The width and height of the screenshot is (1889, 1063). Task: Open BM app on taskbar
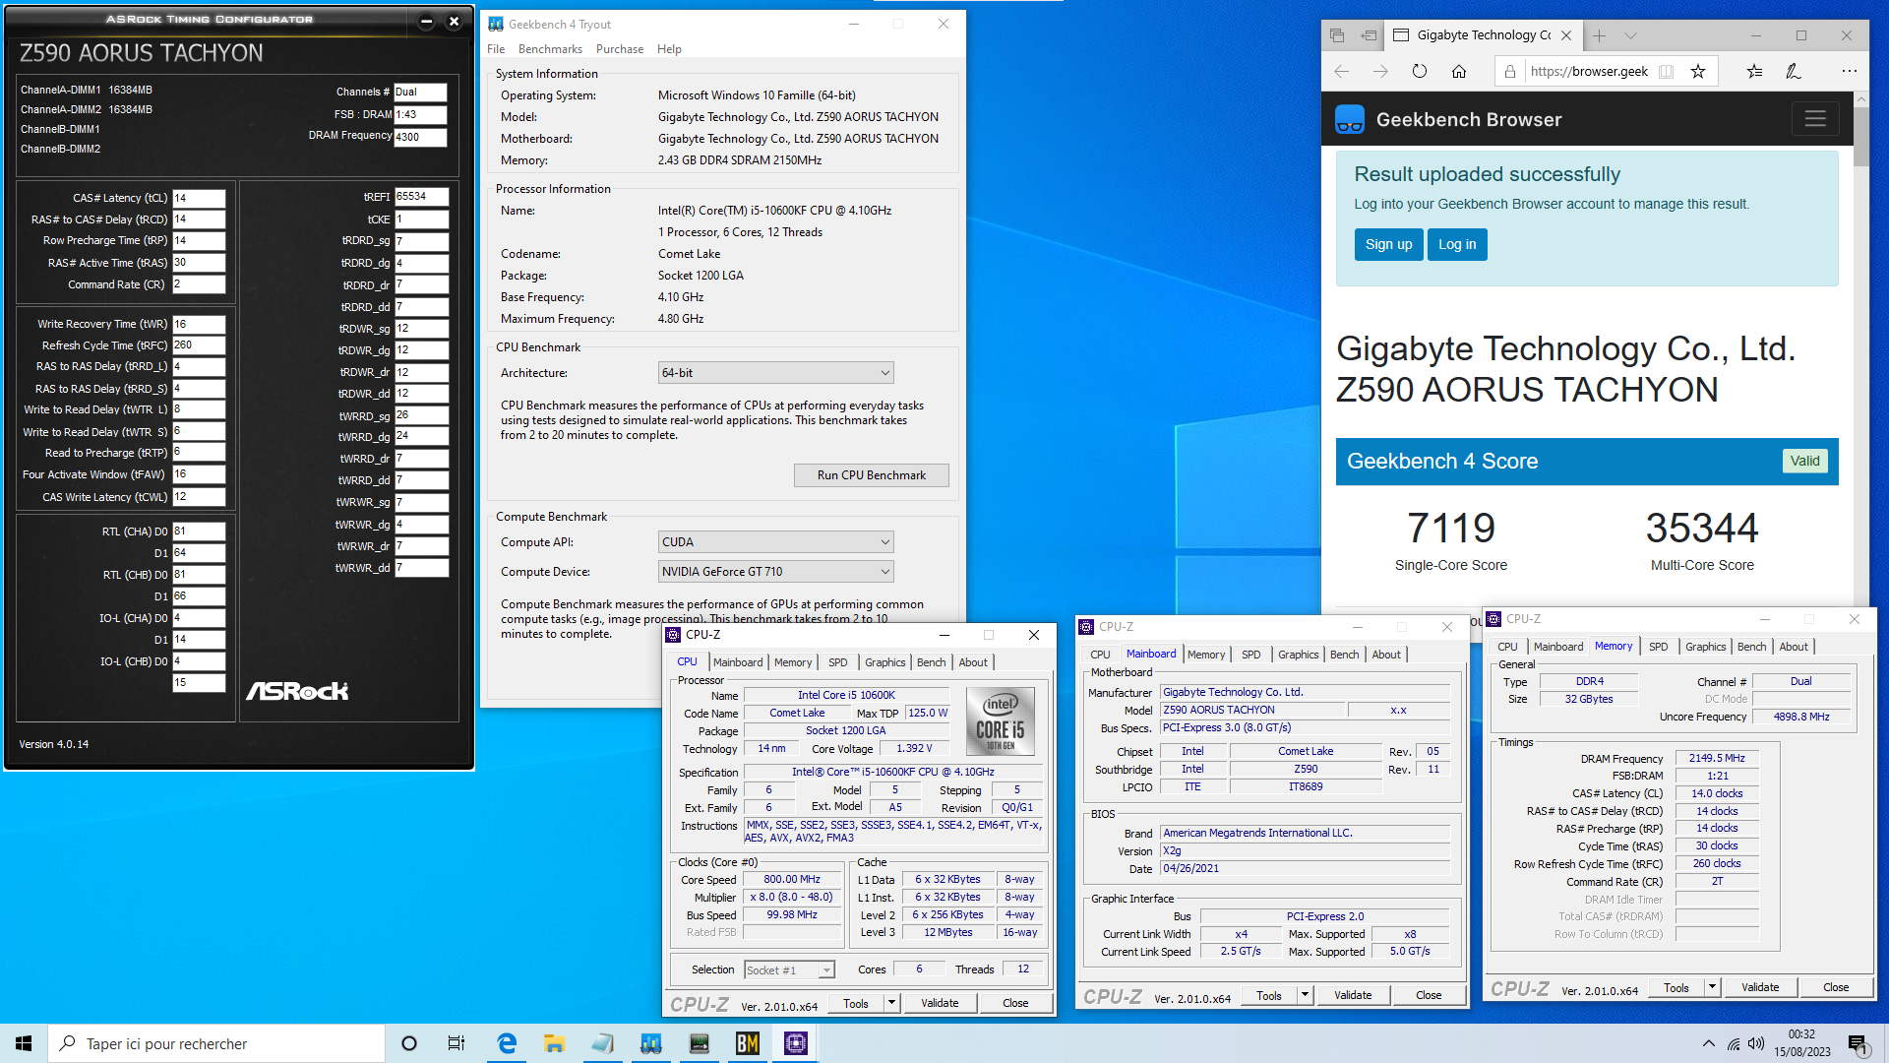(x=748, y=1043)
